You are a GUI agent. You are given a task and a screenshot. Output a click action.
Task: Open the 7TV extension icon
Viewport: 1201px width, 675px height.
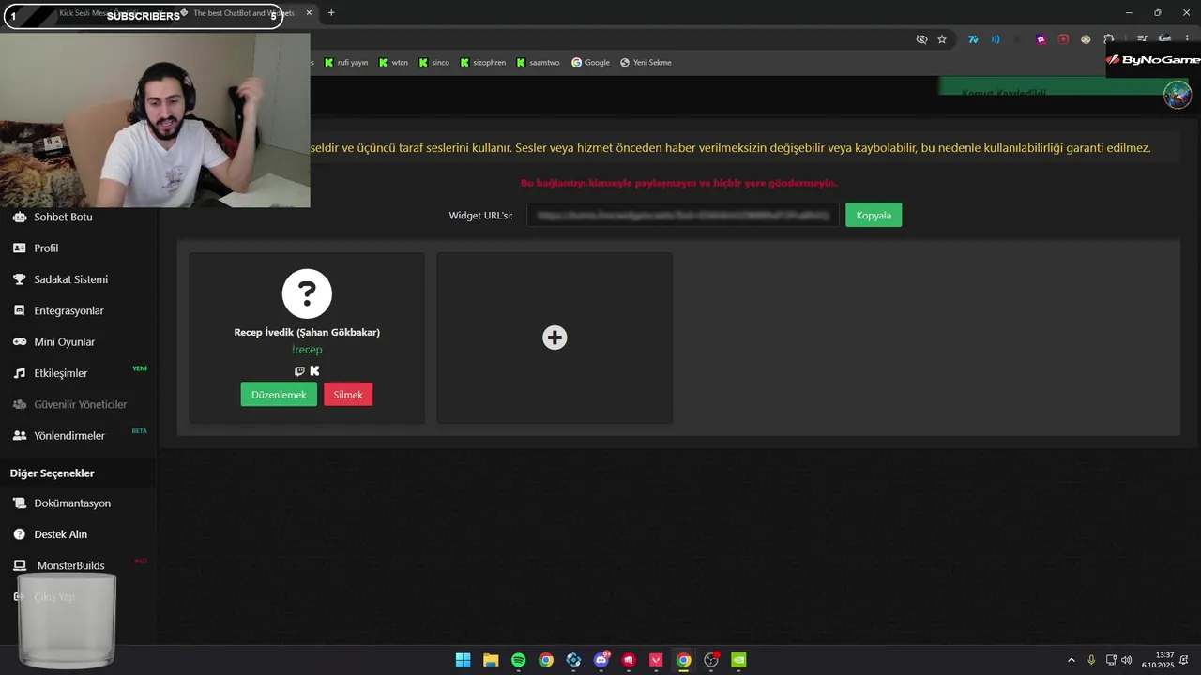[x=973, y=39]
